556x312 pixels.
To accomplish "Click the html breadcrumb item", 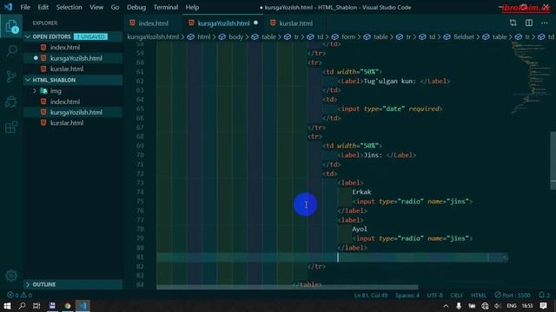I will [203, 36].
